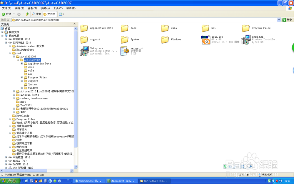Close the Folders pane with X
The height and width of the screenshot is (184, 294).
click(x=74, y=24)
